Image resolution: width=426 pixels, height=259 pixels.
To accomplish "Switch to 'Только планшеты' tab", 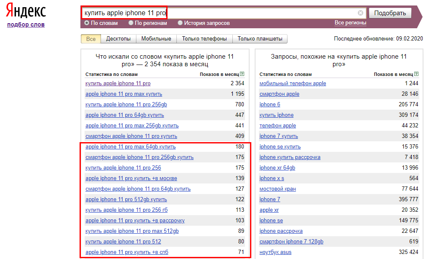I will click(260, 39).
